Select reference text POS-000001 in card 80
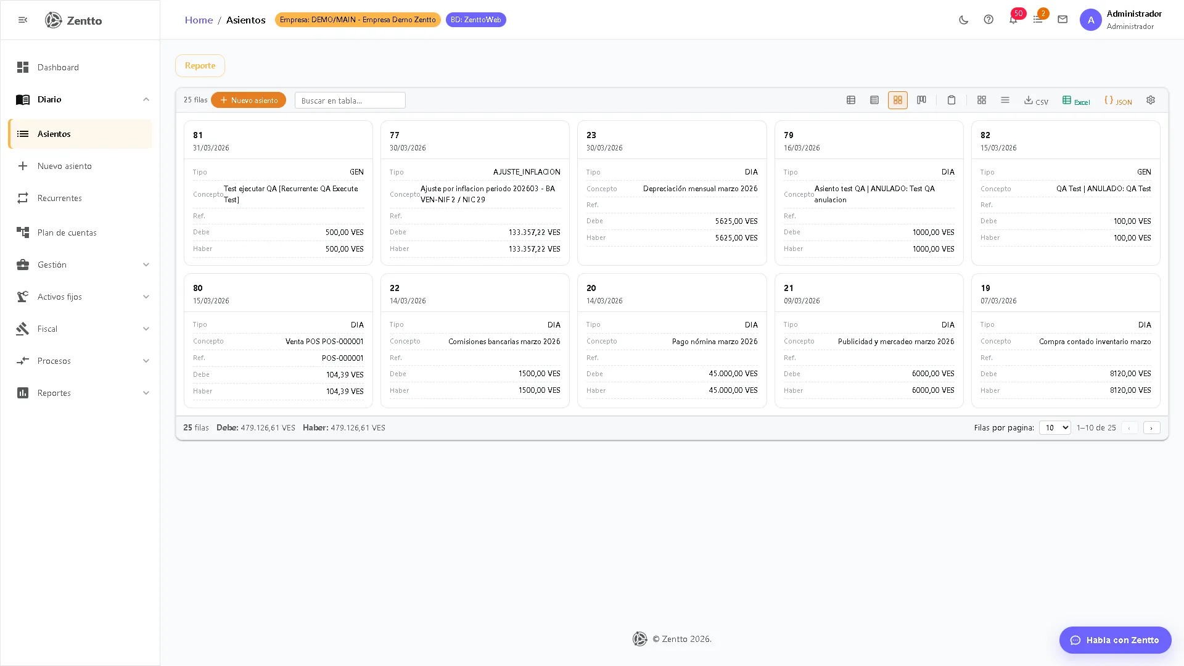1184x666 pixels. click(342, 358)
